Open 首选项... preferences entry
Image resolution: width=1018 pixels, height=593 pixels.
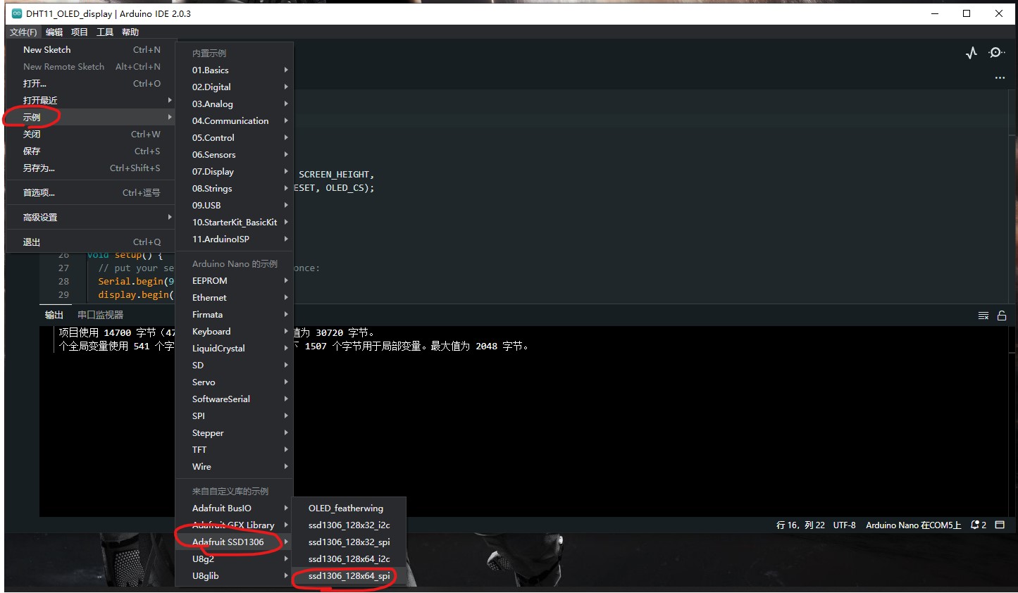tap(90, 193)
